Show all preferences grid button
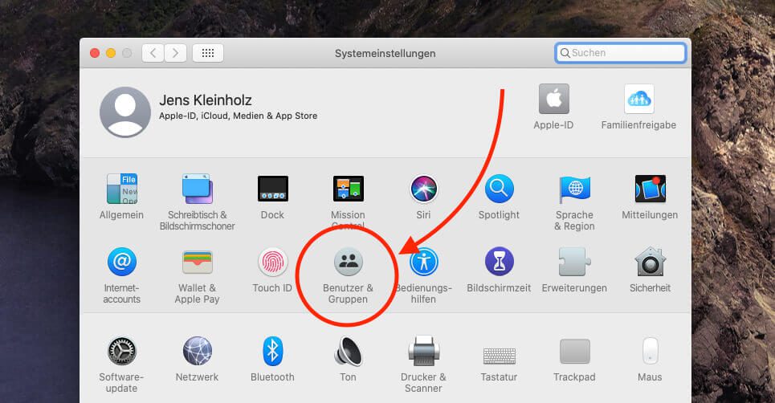This screenshot has width=775, height=403. point(208,53)
